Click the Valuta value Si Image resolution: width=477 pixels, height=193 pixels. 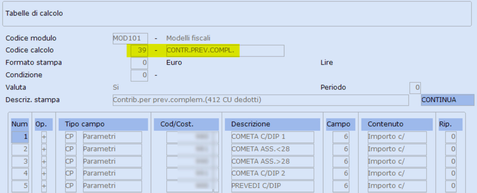coord(116,87)
